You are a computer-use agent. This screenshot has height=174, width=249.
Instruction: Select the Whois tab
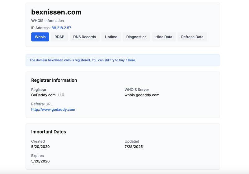coord(40,37)
